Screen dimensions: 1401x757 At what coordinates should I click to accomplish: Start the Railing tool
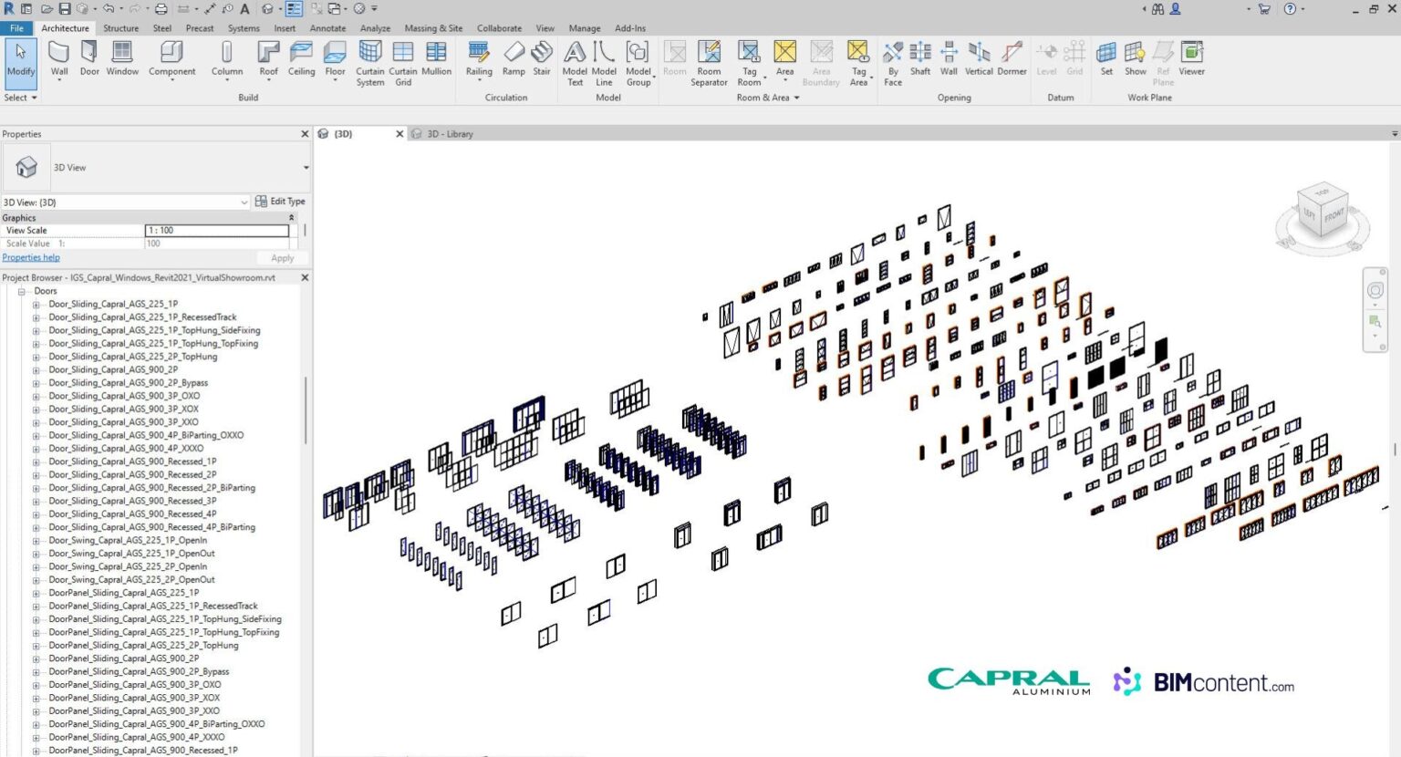[478, 57]
